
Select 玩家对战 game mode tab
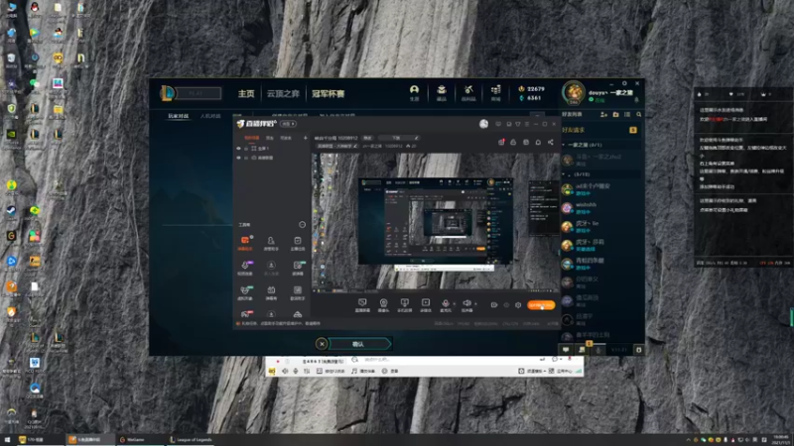click(x=179, y=116)
